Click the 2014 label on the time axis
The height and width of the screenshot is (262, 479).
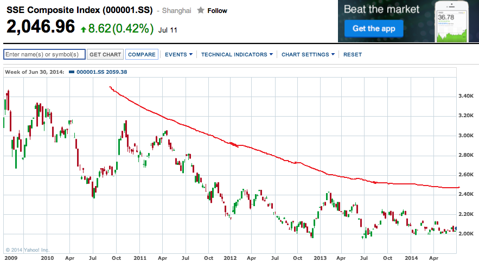pyautogui.click(x=411, y=259)
